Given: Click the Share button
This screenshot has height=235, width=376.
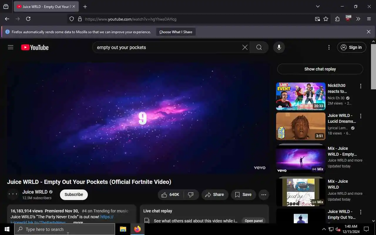Looking at the screenshot, I should pos(215,194).
